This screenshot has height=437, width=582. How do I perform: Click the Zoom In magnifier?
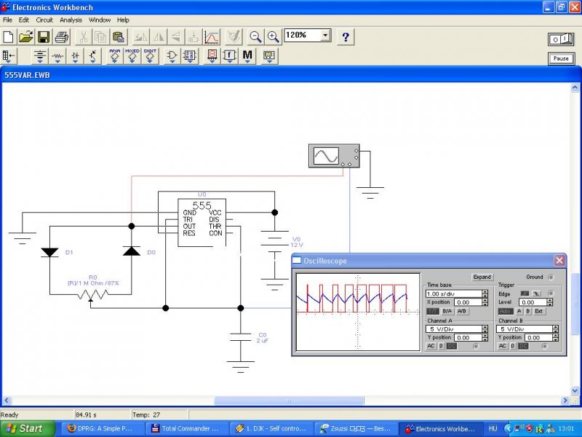(x=274, y=37)
